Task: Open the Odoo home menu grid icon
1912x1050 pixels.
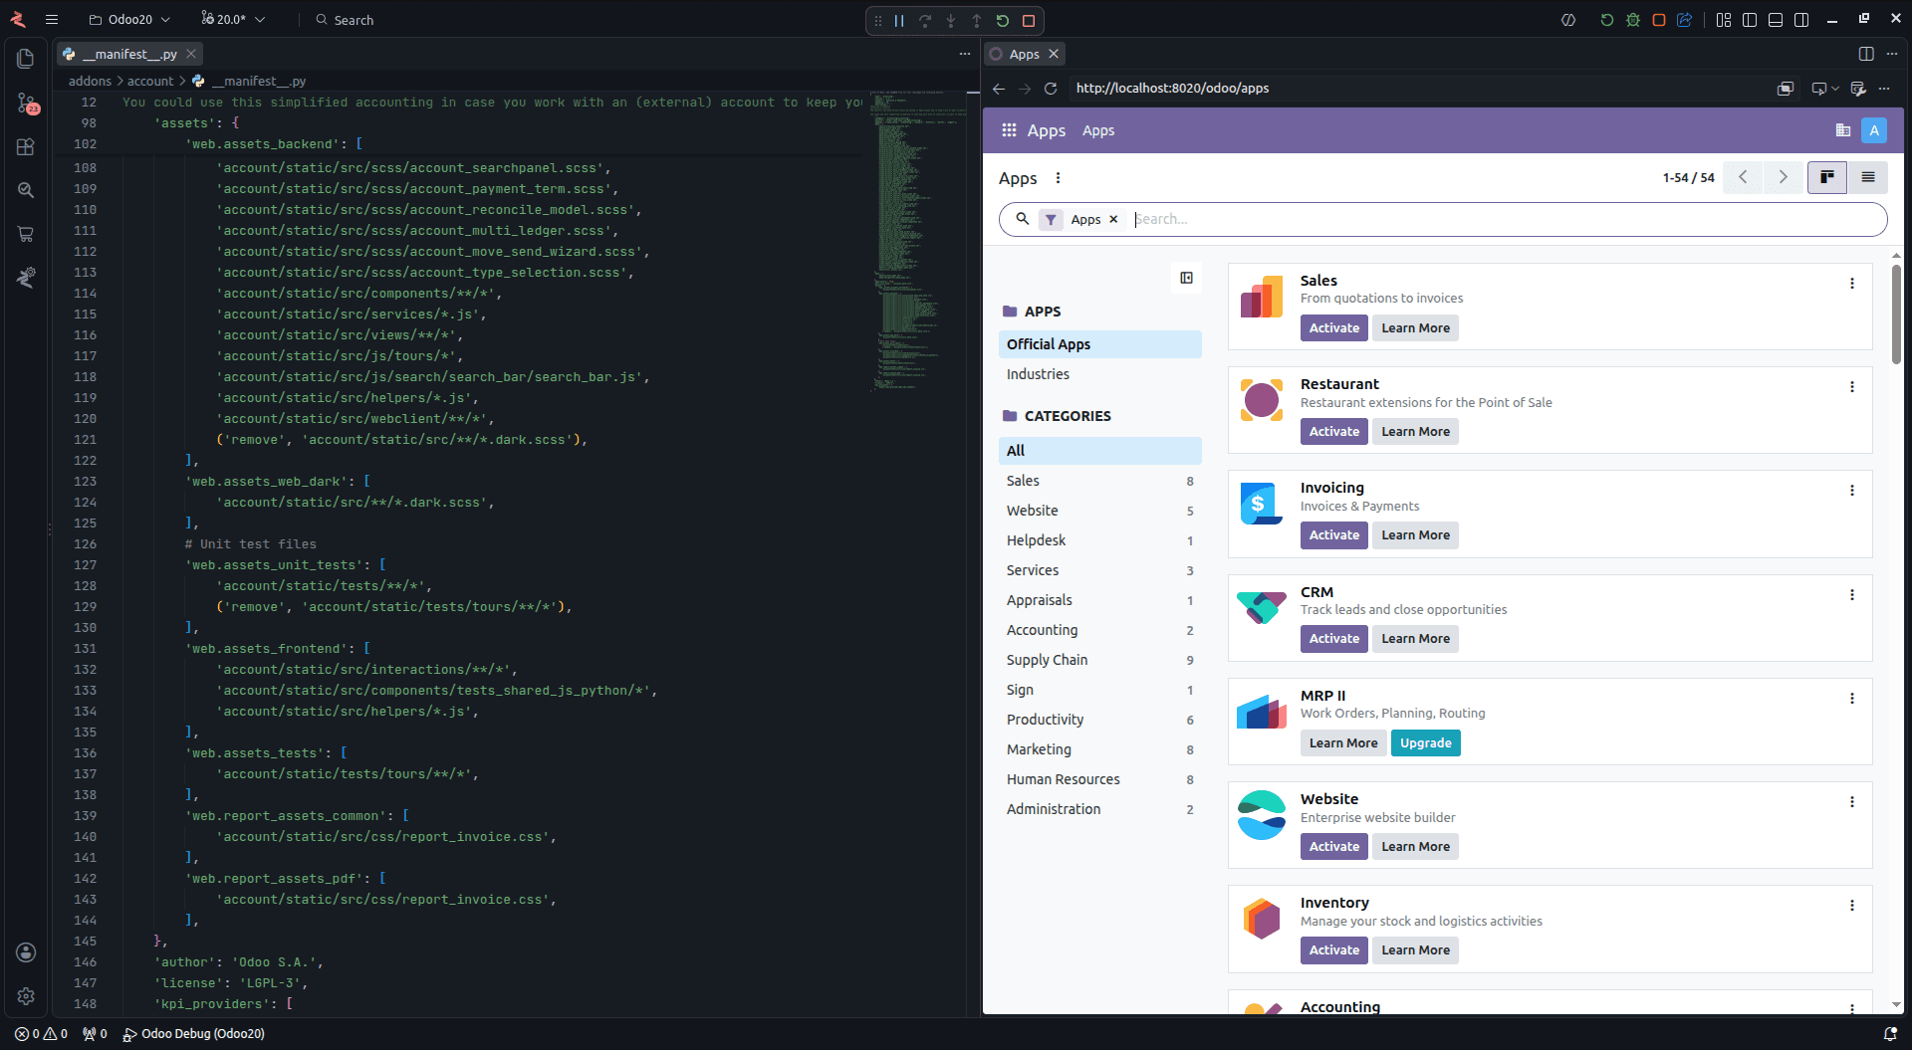Action: tap(1009, 130)
